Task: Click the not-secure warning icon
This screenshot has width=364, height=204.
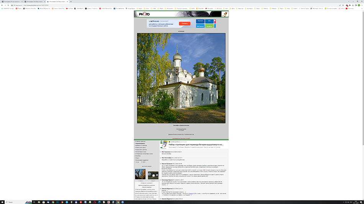Action: (12, 5)
